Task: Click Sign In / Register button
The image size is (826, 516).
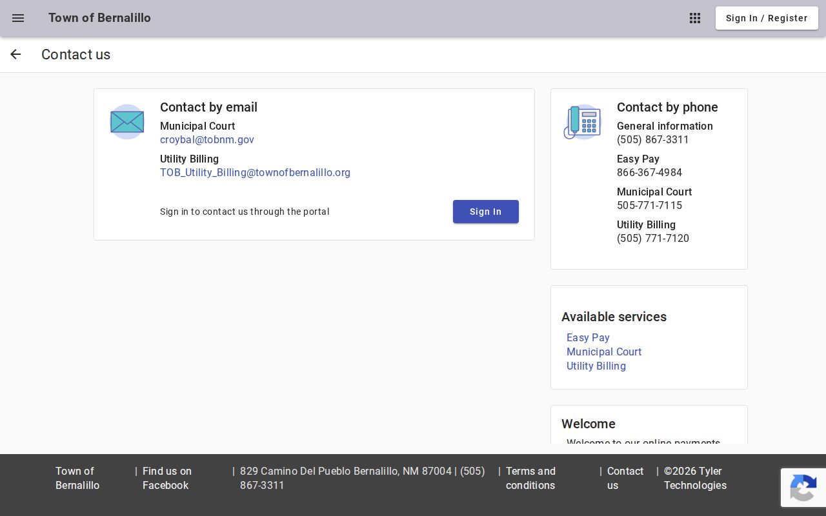Action: pyautogui.click(x=767, y=18)
